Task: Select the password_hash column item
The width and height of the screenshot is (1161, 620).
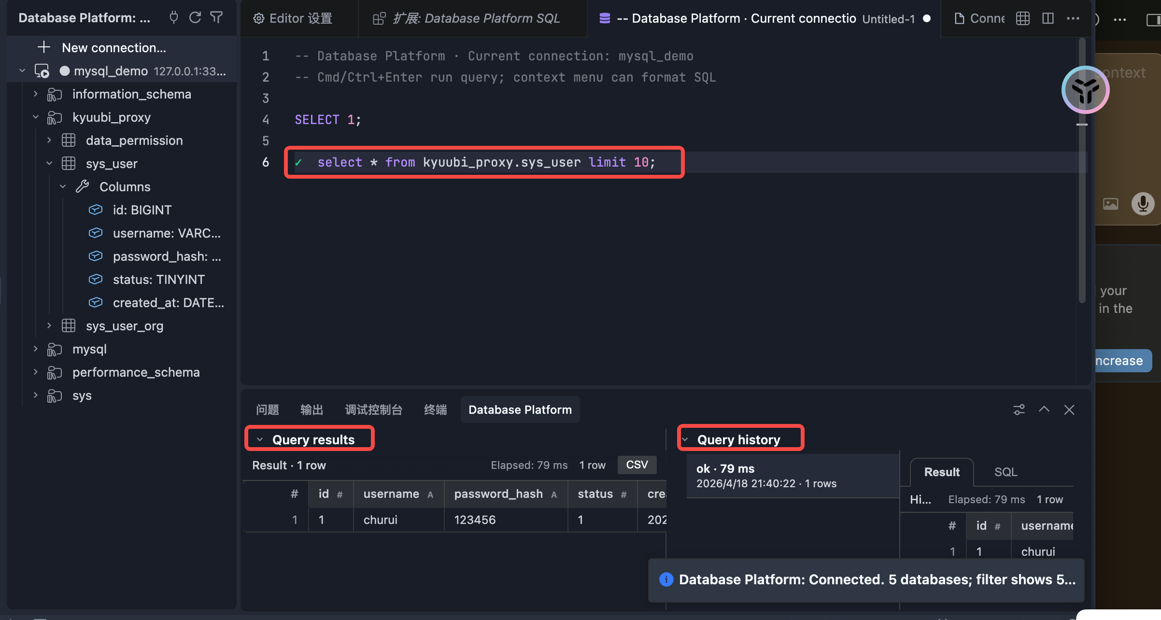Action: (x=167, y=256)
